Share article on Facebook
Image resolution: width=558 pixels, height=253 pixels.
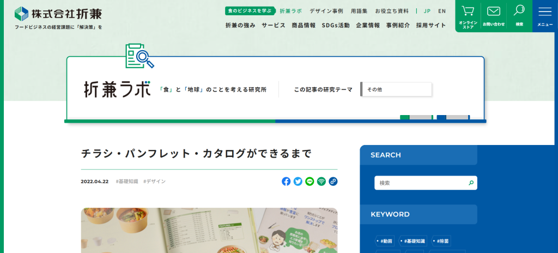click(286, 182)
